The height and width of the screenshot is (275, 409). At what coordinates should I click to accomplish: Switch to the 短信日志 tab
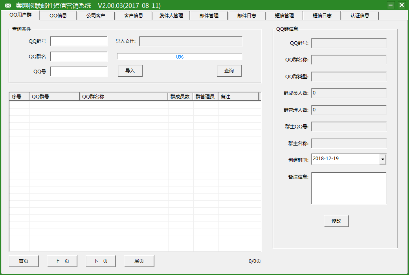pos(322,15)
